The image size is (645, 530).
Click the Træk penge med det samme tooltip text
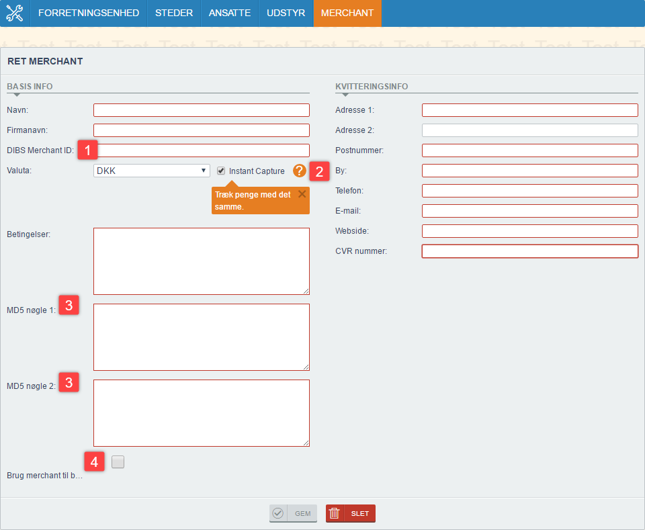click(x=253, y=201)
